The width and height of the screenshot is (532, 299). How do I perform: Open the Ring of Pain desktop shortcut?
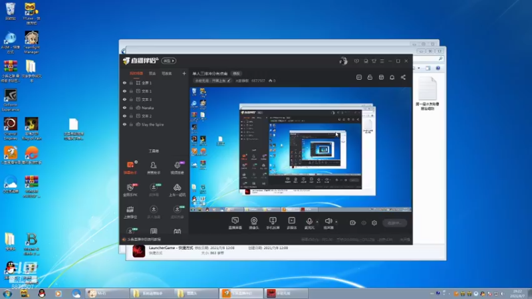(x=31, y=128)
